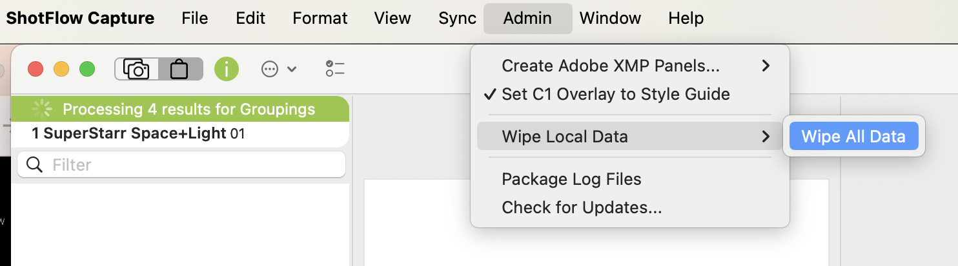The height and width of the screenshot is (266, 958).
Task: Select Package Log Files
Action: [x=571, y=179]
